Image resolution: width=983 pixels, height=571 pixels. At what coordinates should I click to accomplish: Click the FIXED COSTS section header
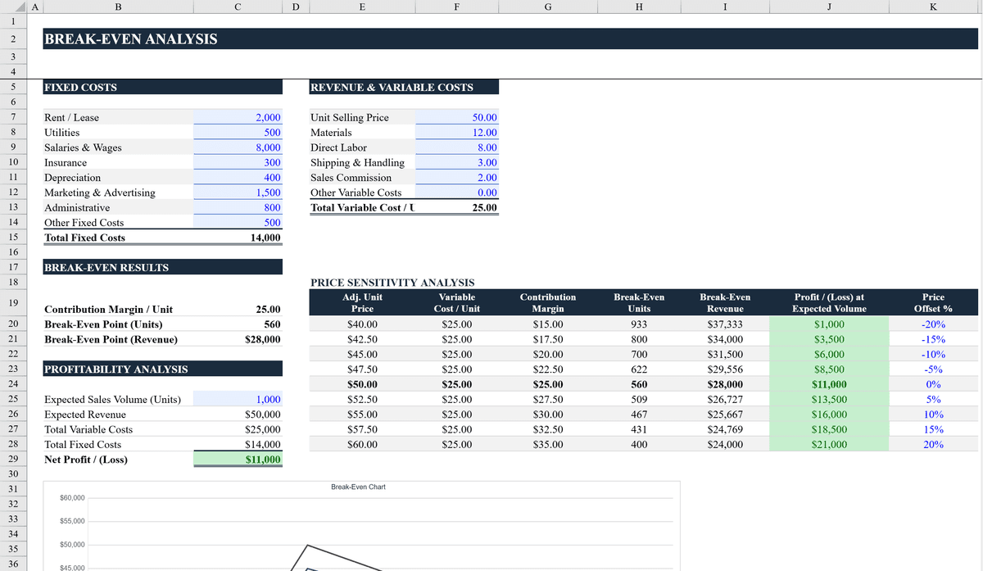162,87
